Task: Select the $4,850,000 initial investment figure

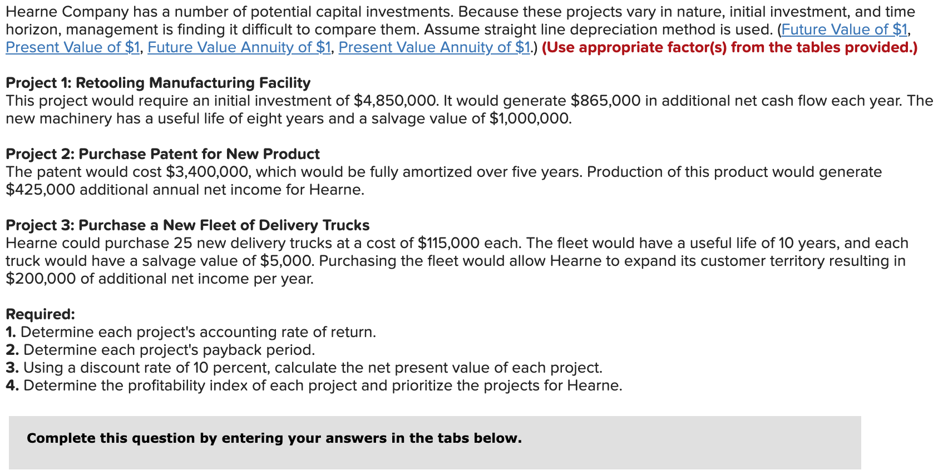Action: [x=392, y=101]
